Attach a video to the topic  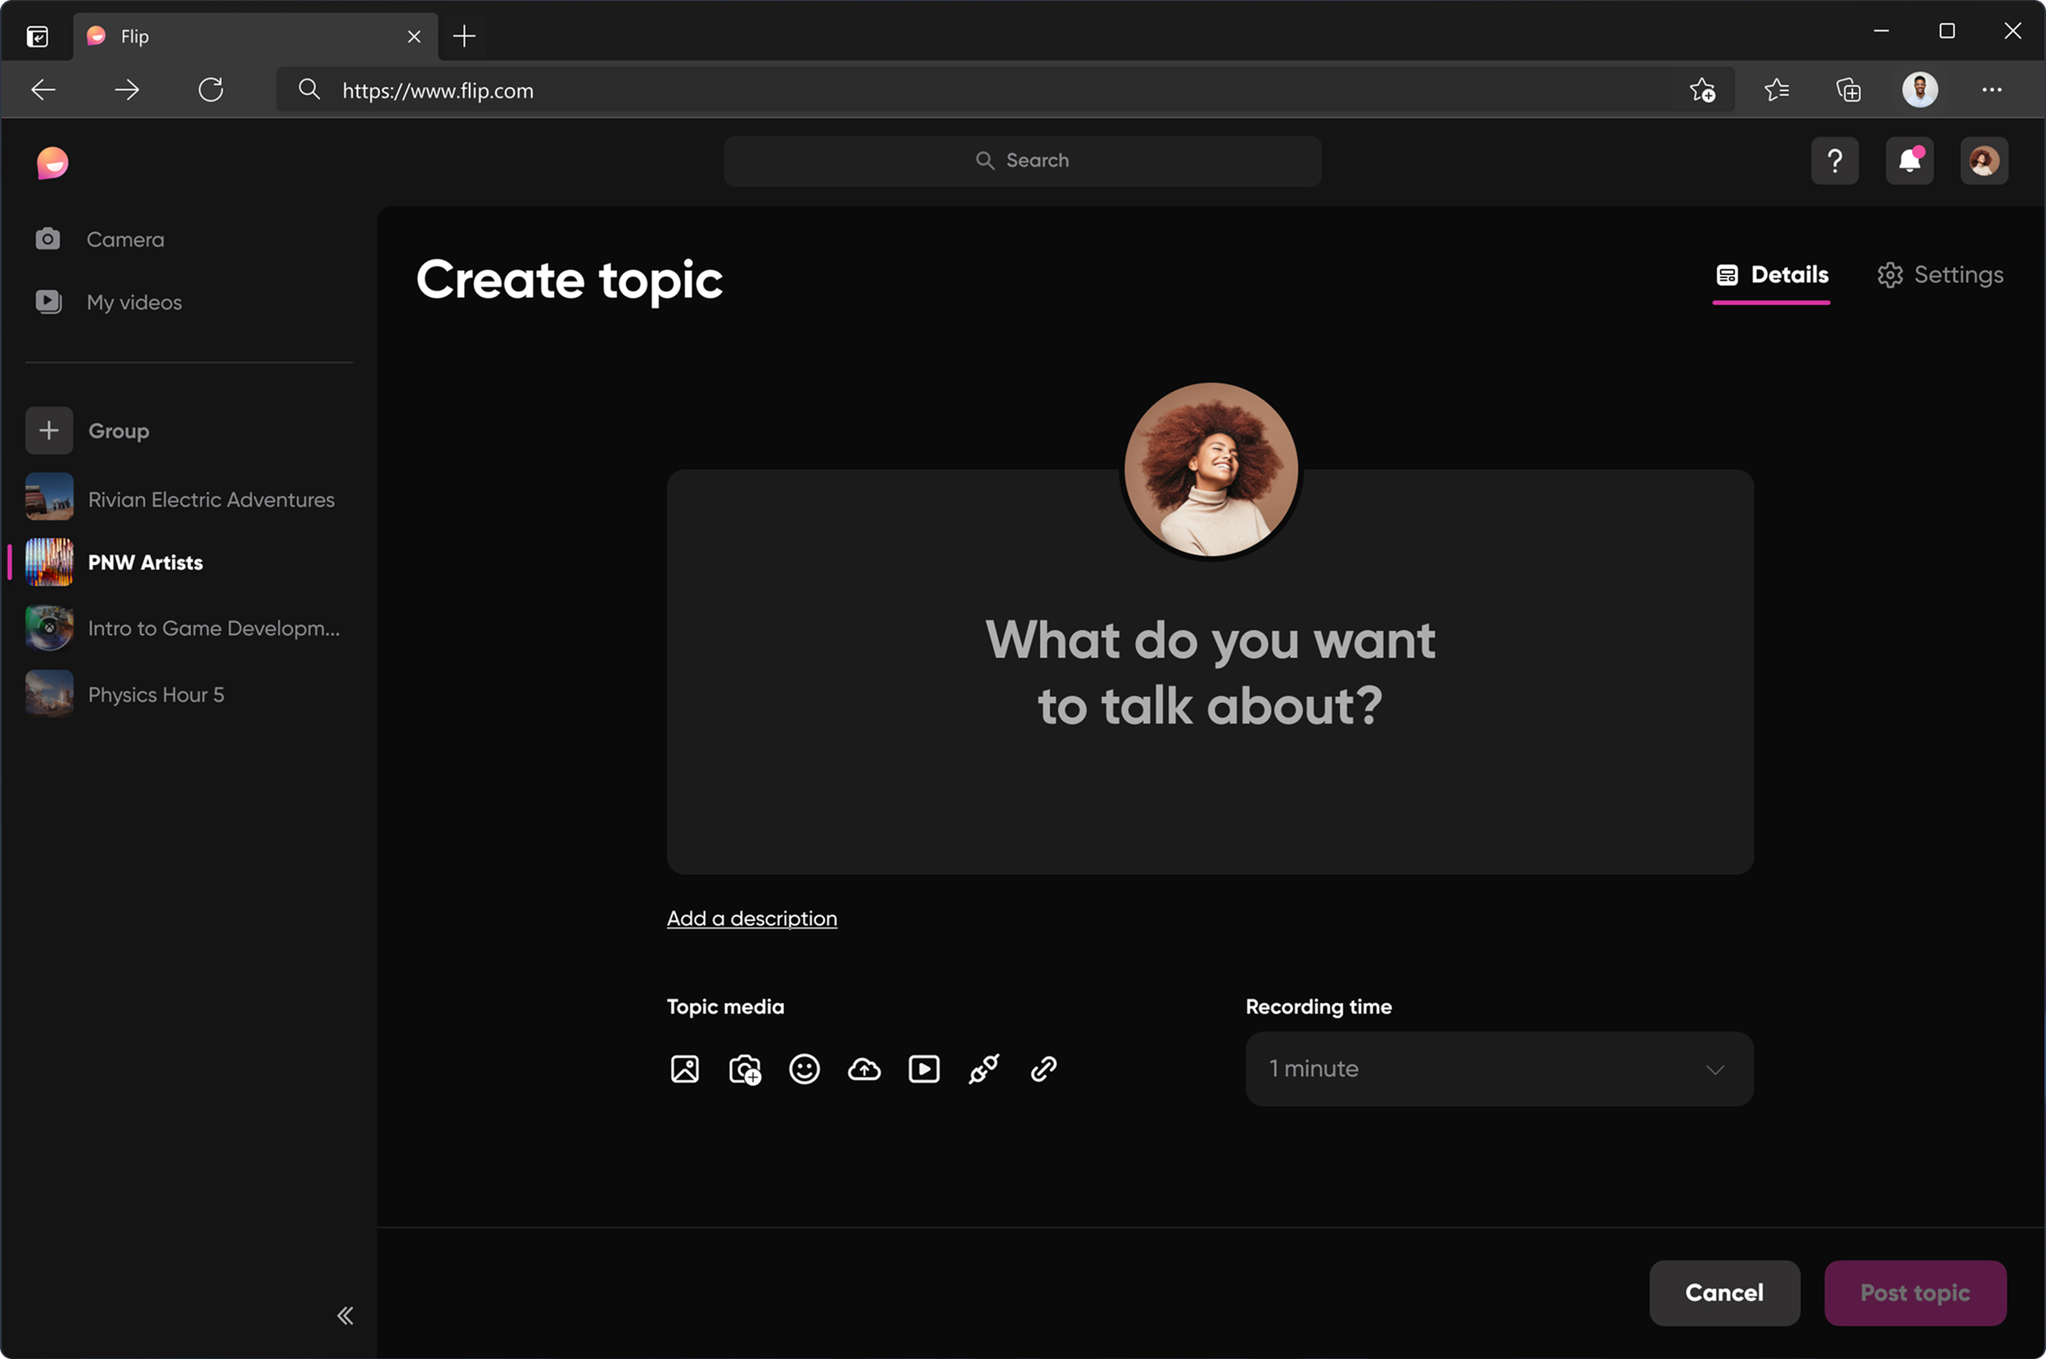(x=923, y=1069)
